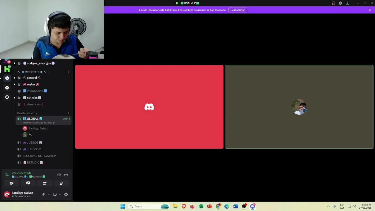This screenshot has width=375, height=211.
Task: Open user settings gear
Action: pyautogui.click(x=66, y=194)
